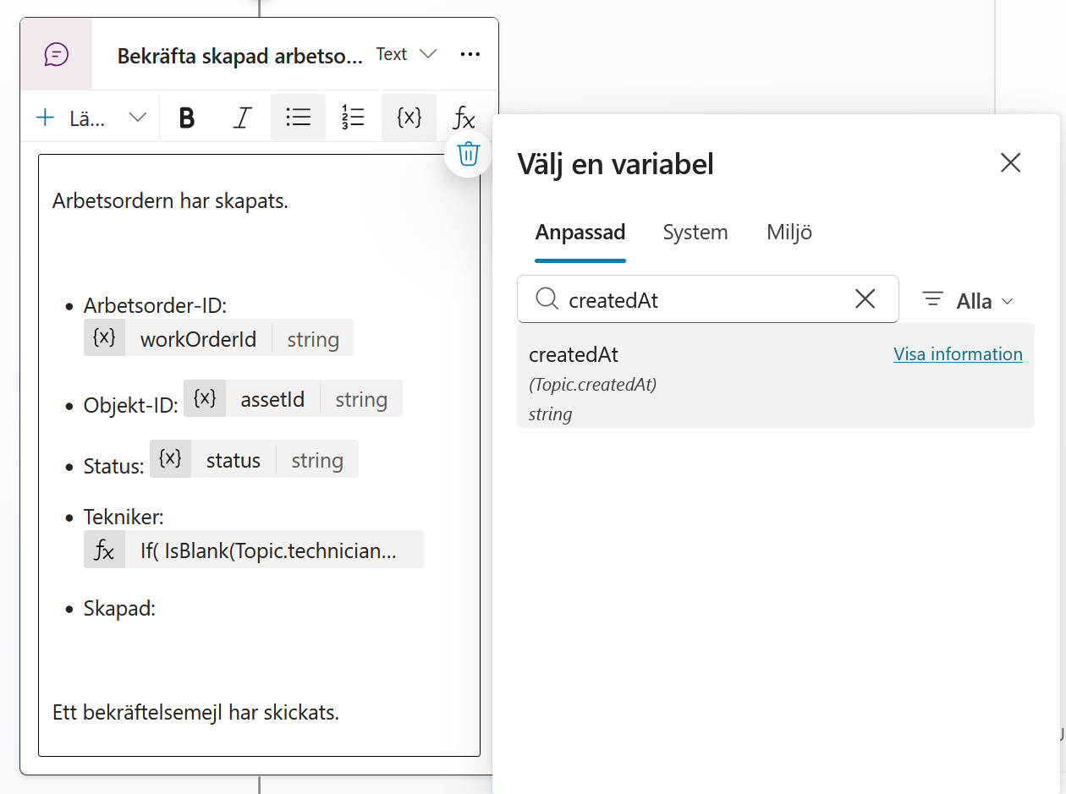This screenshot has height=794, width=1066.
Task: Switch to the Miljö tab
Action: point(789,232)
